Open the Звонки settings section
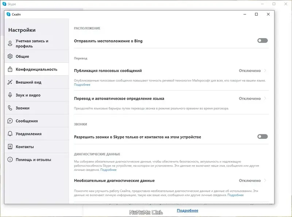 pyautogui.click(x=37, y=108)
